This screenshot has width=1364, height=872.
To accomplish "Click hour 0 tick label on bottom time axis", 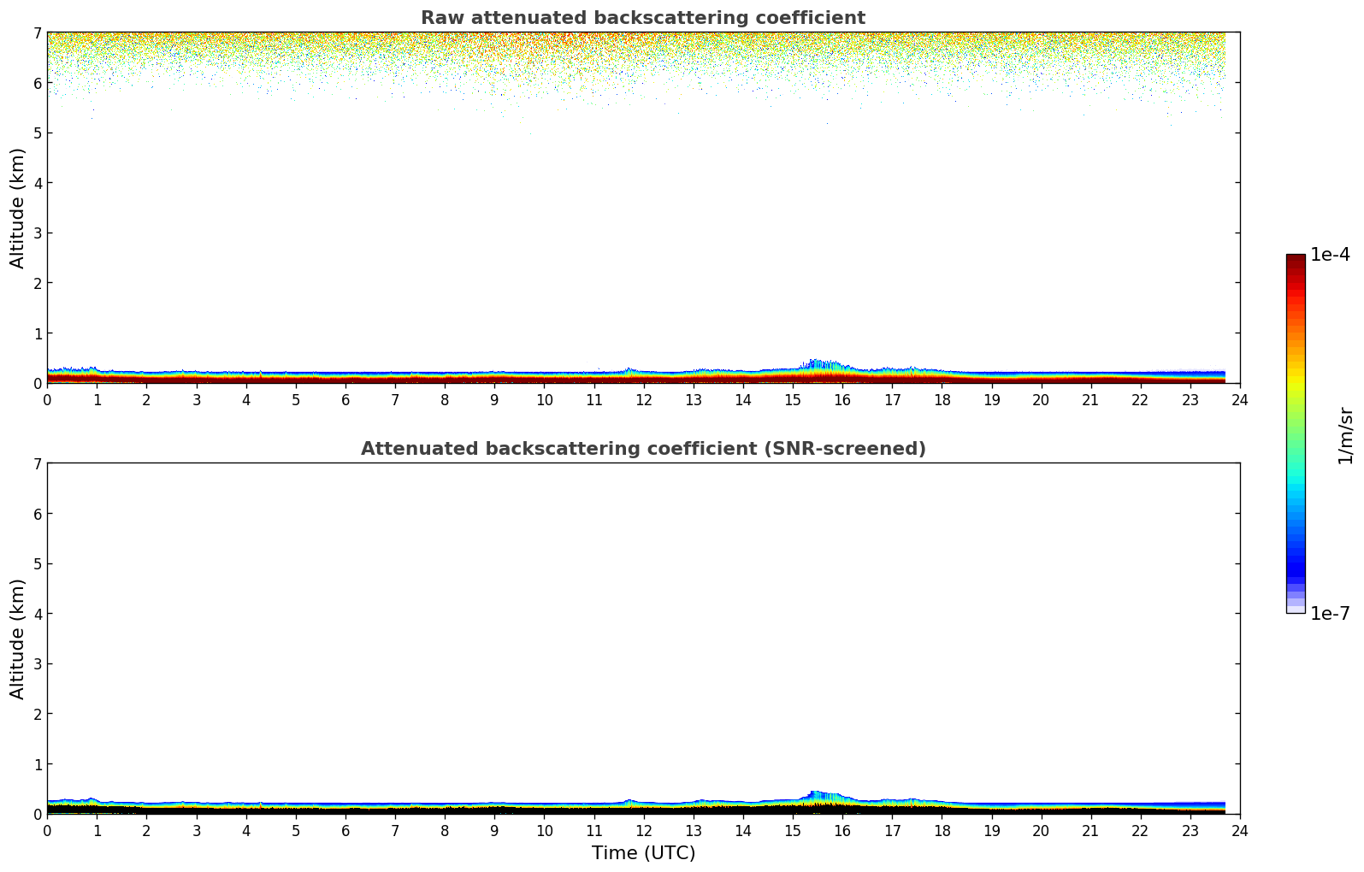I will click(47, 831).
